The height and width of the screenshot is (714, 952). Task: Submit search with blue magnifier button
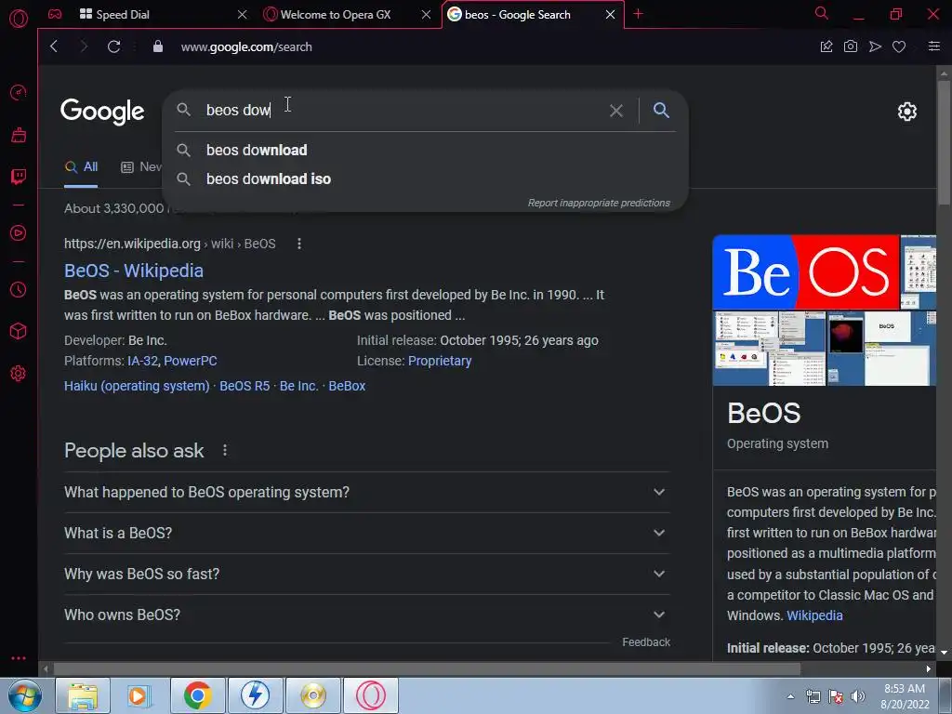tap(661, 110)
